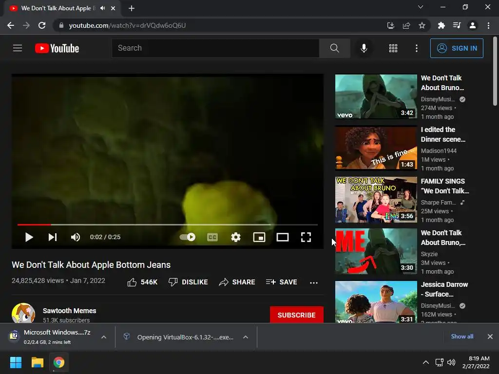The image size is (499, 374).
Task: Open tab search chevron
Action: (x=421, y=7)
